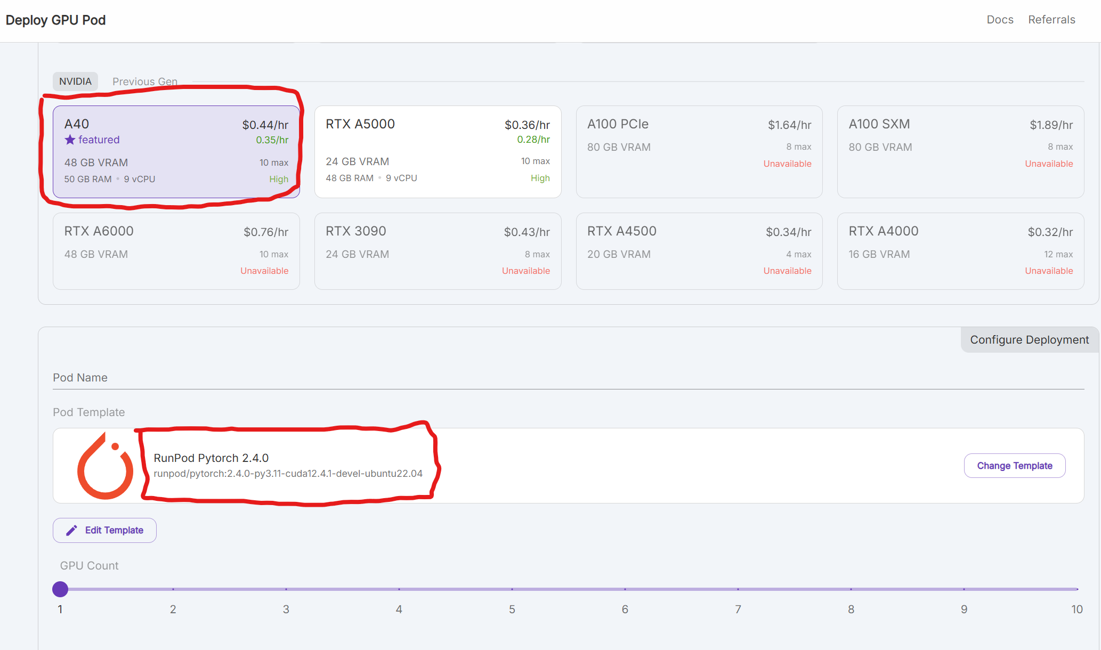1101x650 pixels.
Task: Pick the RTX A4500 GPU card
Action: click(699, 251)
